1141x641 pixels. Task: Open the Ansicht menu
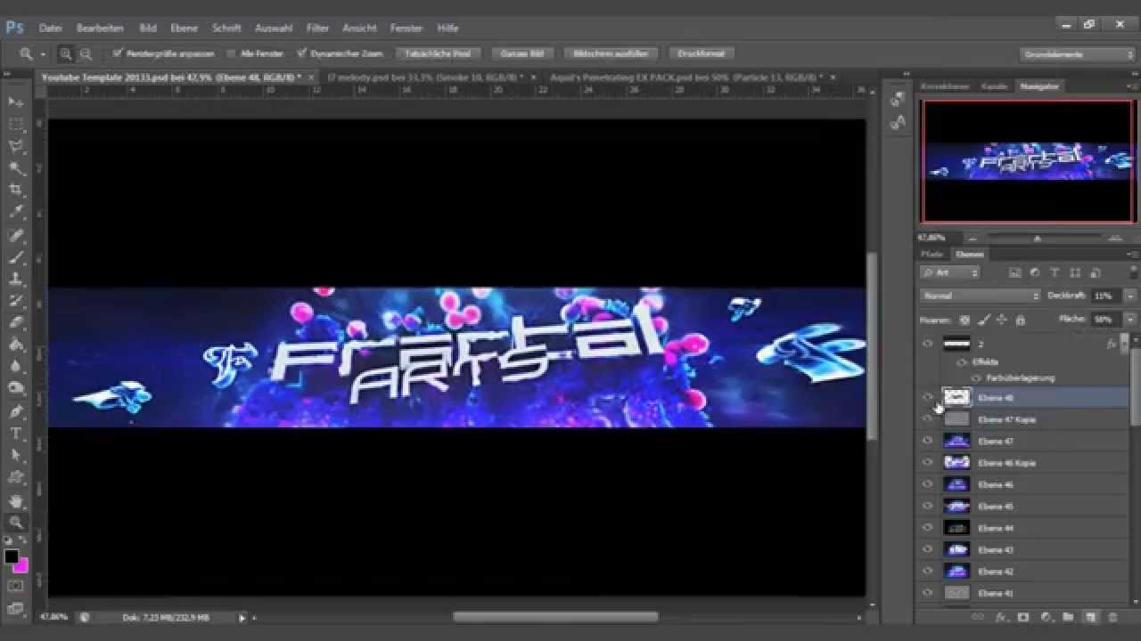pyautogui.click(x=359, y=28)
